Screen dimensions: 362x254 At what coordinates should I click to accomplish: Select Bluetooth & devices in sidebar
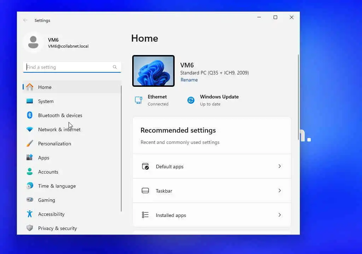[72, 115]
